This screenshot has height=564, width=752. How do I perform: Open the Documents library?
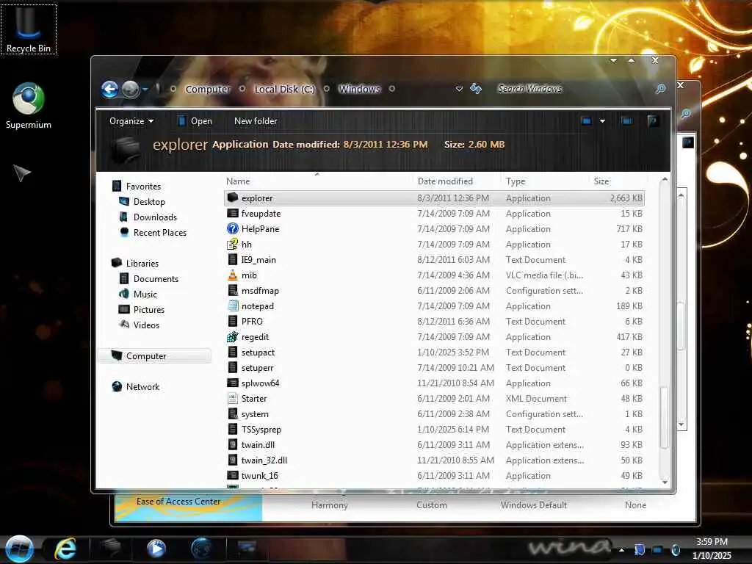[156, 278]
